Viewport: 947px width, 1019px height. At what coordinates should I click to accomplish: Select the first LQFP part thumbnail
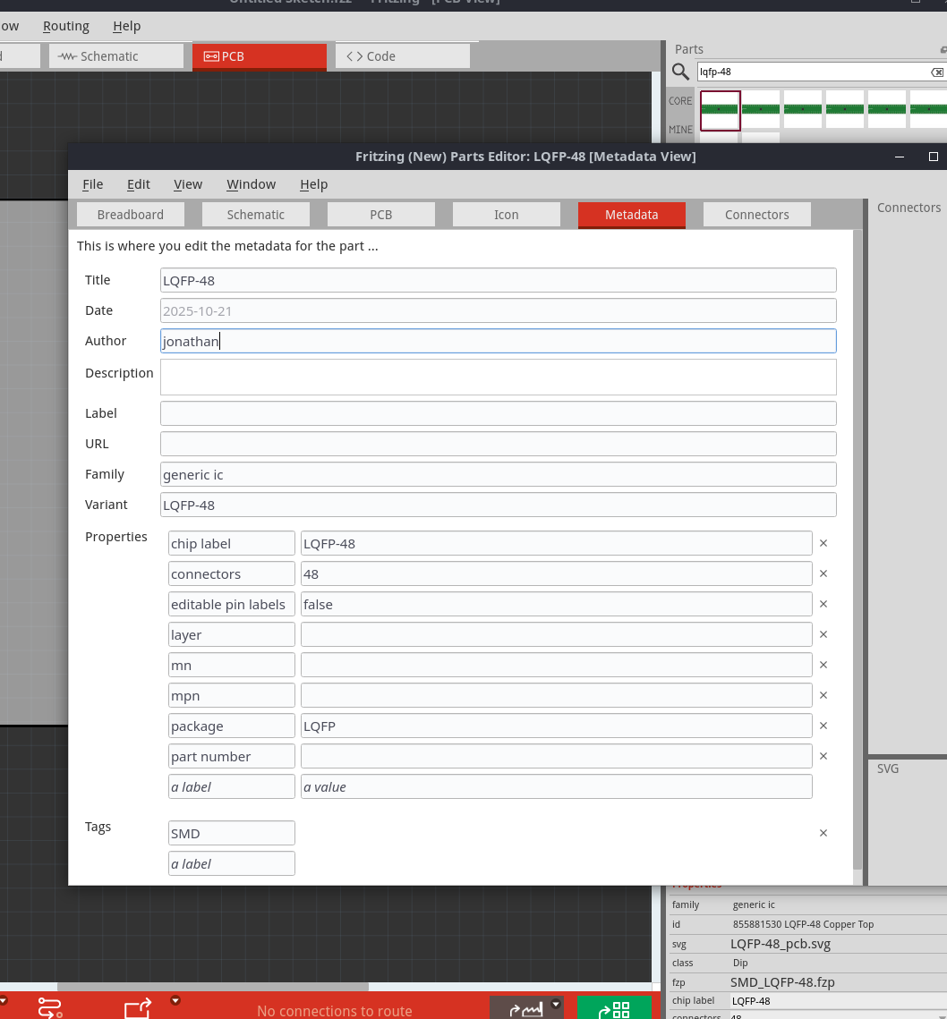720,109
